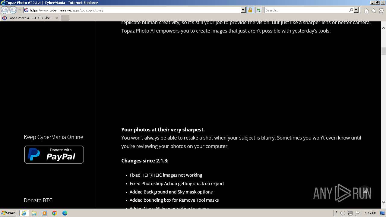
Task: Click the page scrollbar up arrow
Action: [384, 28]
